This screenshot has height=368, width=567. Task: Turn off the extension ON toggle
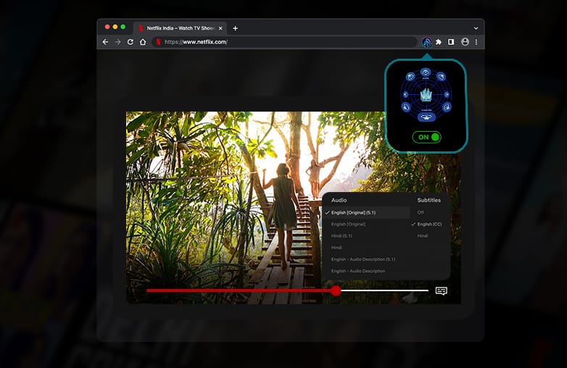[426, 137]
